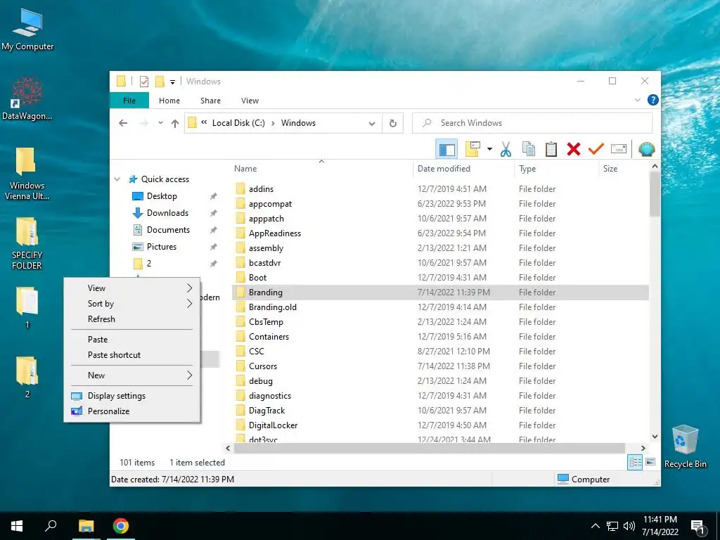The height and width of the screenshot is (540, 720).
Task: Click the taskbar search magnifier
Action: [x=51, y=526]
